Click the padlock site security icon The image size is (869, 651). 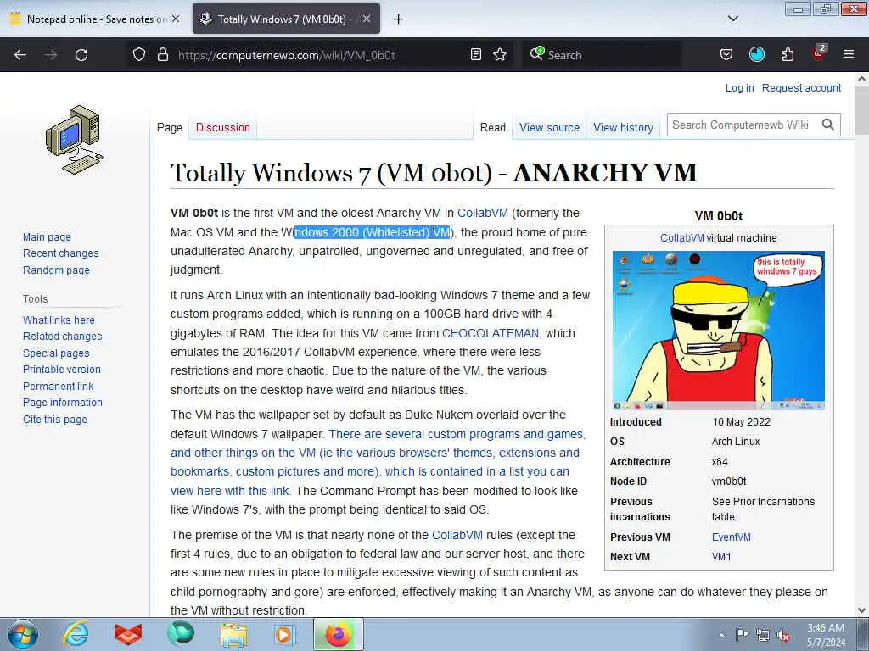pyautogui.click(x=162, y=54)
